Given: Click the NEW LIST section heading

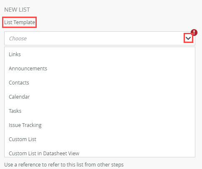Looking at the screenshot, I should pyautogui.click(x=17, y=10).
